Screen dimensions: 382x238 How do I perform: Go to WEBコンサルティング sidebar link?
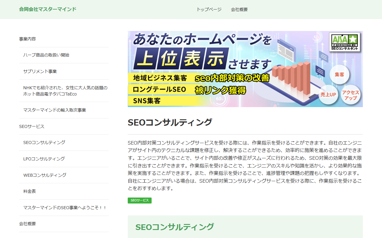(45, 175)
